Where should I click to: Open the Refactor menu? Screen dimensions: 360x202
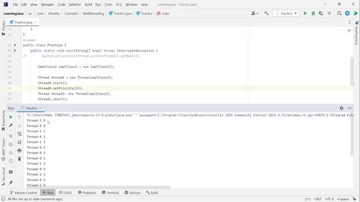click(75, 4)
